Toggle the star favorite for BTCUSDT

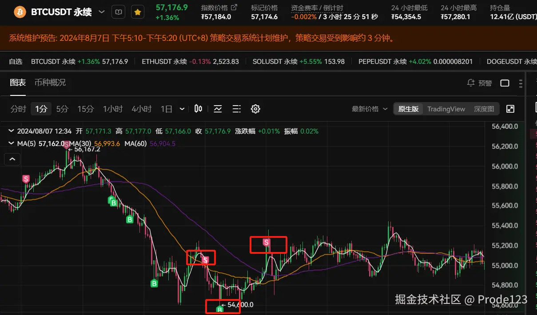pos(138,12)
